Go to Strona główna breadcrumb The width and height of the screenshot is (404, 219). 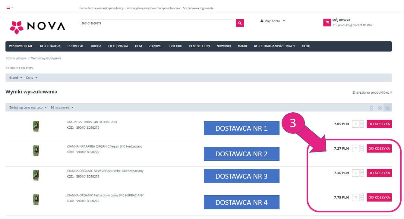16,58
